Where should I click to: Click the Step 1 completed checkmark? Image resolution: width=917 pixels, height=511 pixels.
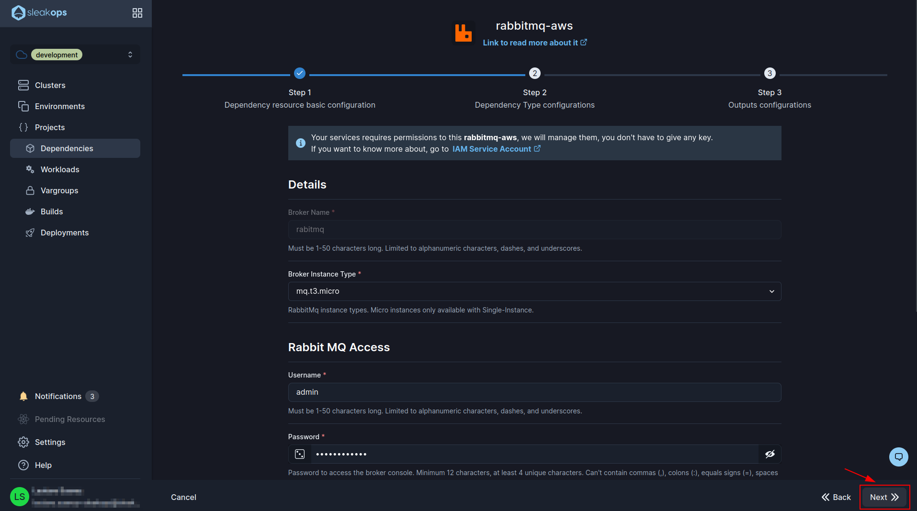click(300, 73)
